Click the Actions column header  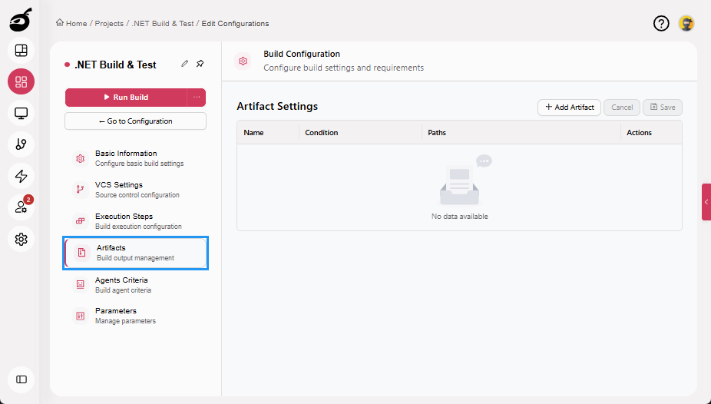pos(639,132)
